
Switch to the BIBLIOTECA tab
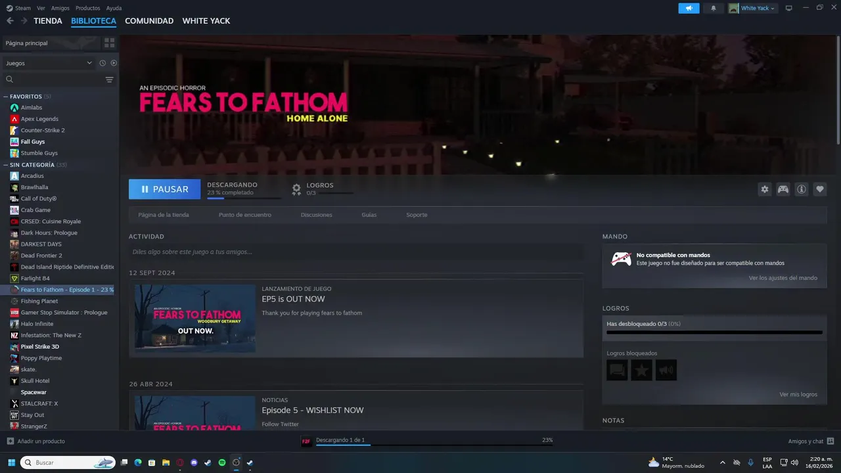pos(93,21)
